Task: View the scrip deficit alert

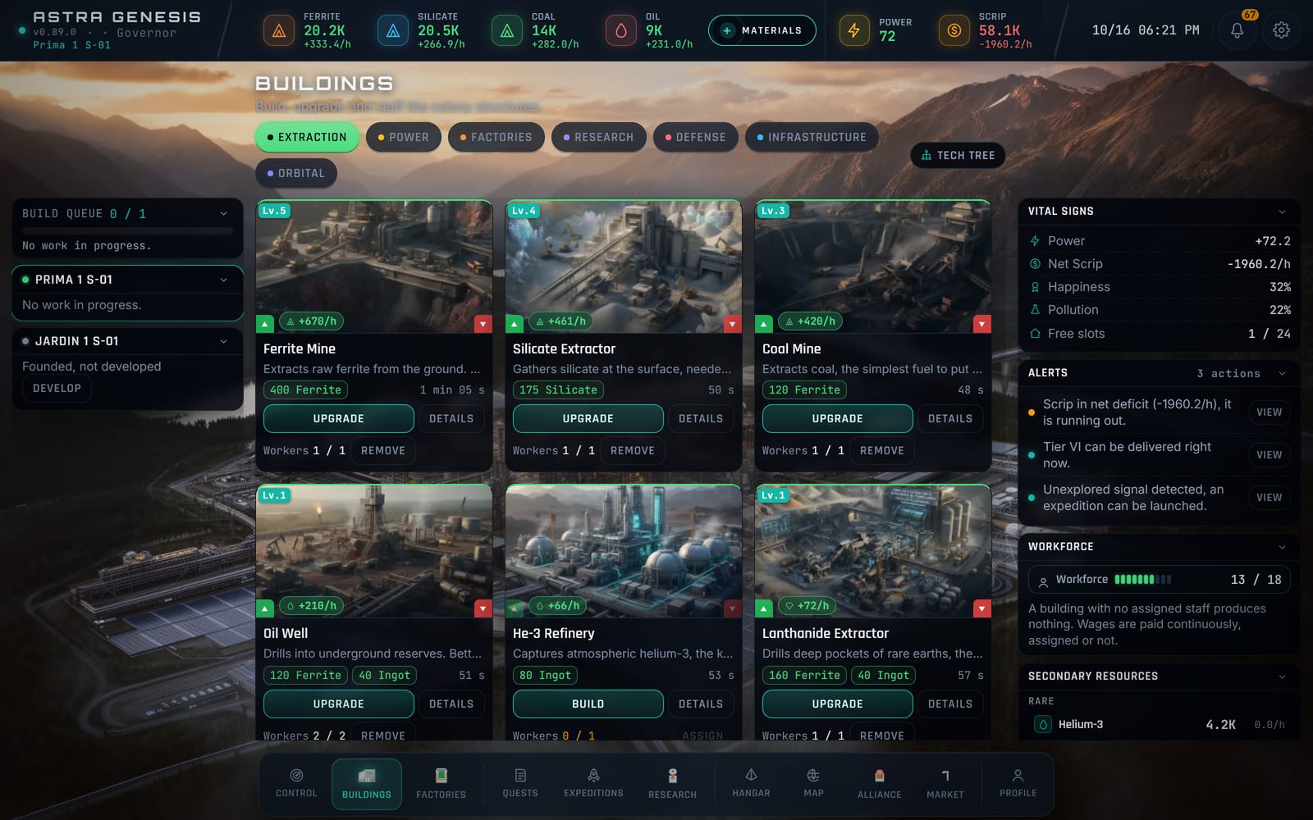Action: click(x=1269, y=412)
